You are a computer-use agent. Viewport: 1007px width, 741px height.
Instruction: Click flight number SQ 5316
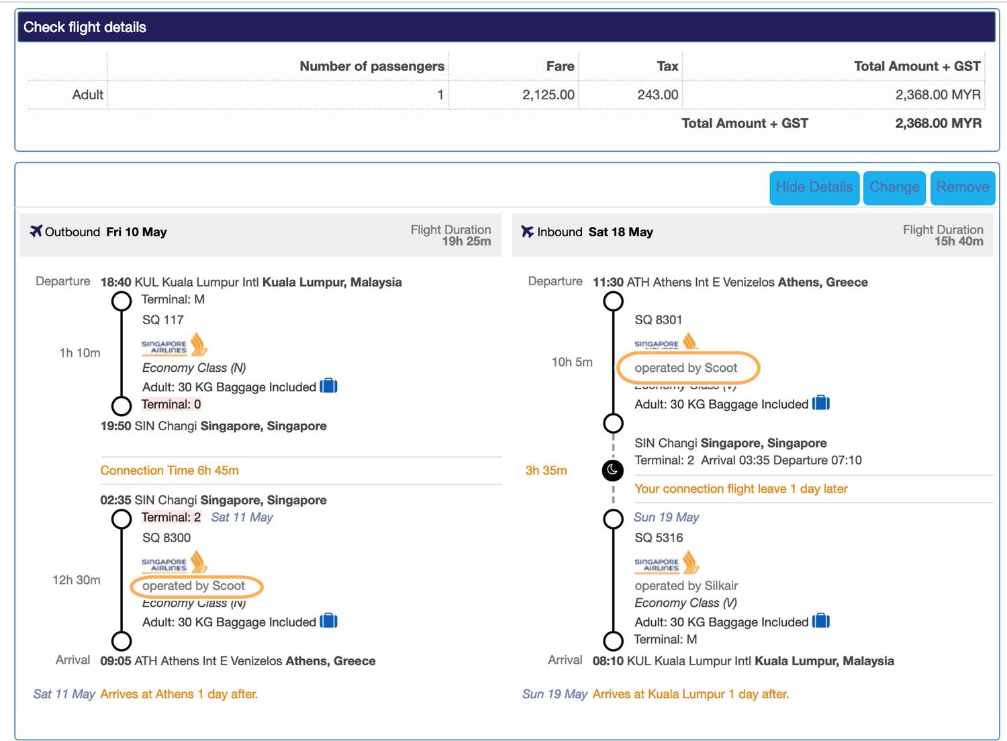pos(659,538)
